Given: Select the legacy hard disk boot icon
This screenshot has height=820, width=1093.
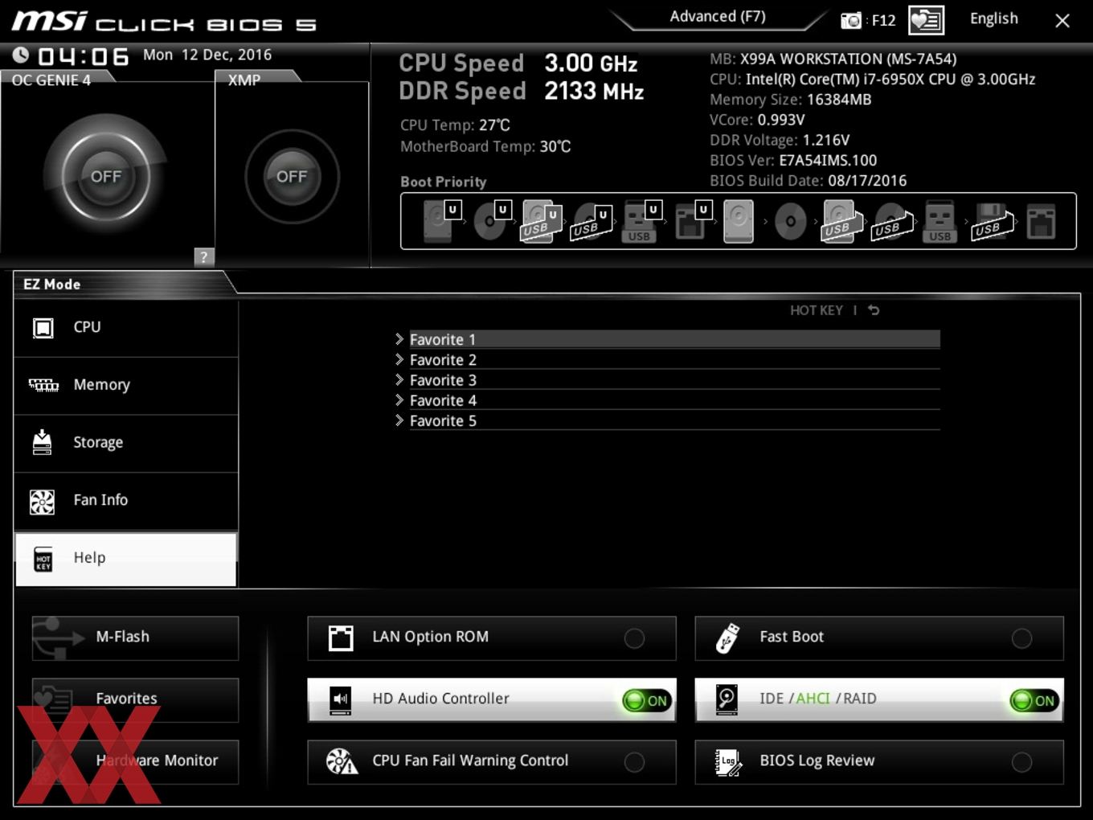Looking at the screenshot, I should point(739,221).
